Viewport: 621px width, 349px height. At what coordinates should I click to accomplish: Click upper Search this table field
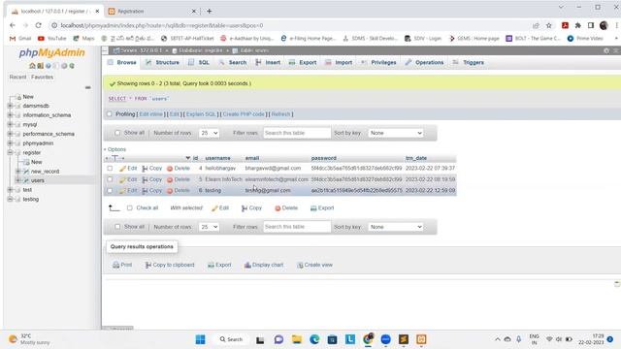click(x=297, y=133)
